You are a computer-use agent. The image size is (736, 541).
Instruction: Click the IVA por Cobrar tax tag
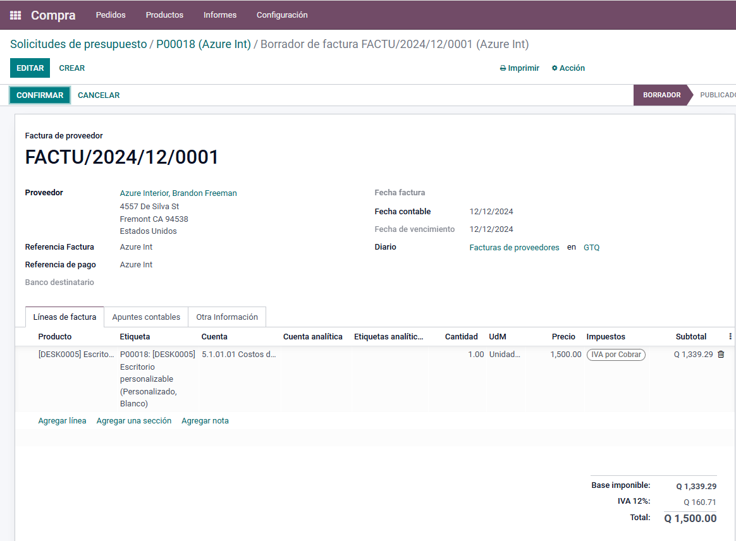(x=616, y=355)
